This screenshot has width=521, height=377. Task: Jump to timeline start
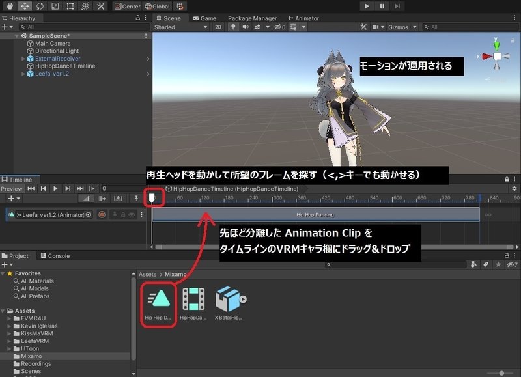[31, 189]
